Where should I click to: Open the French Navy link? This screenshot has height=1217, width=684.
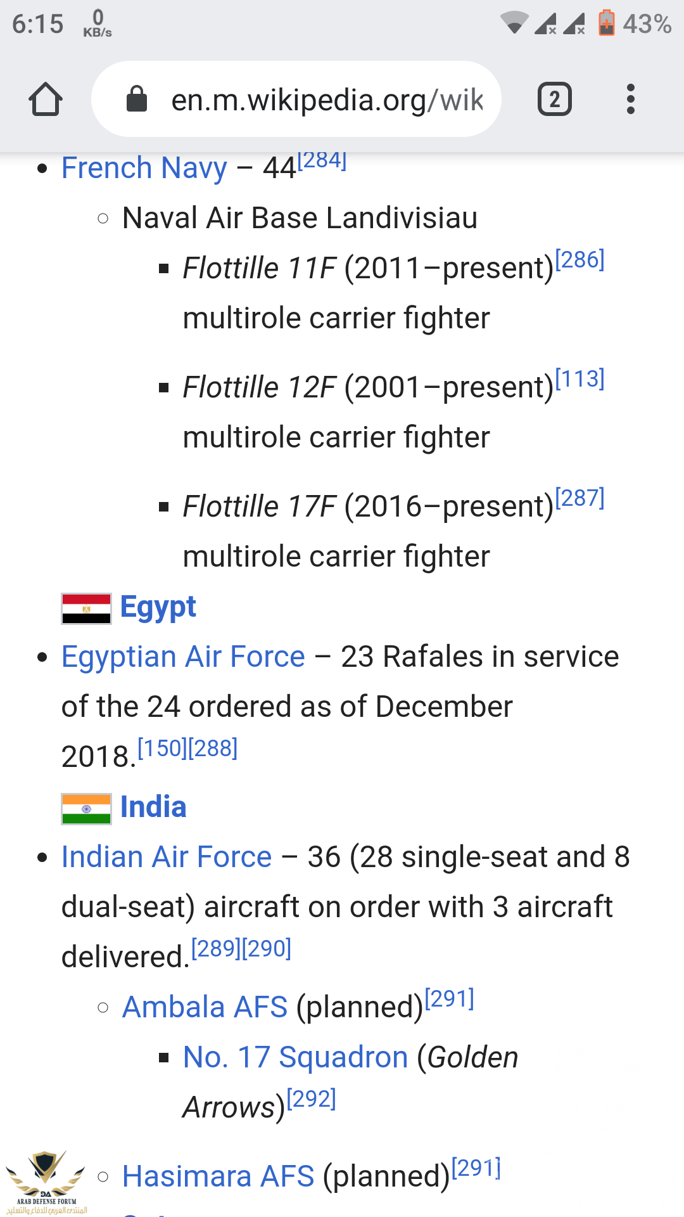pyautogui.click(x=144, y=168)
